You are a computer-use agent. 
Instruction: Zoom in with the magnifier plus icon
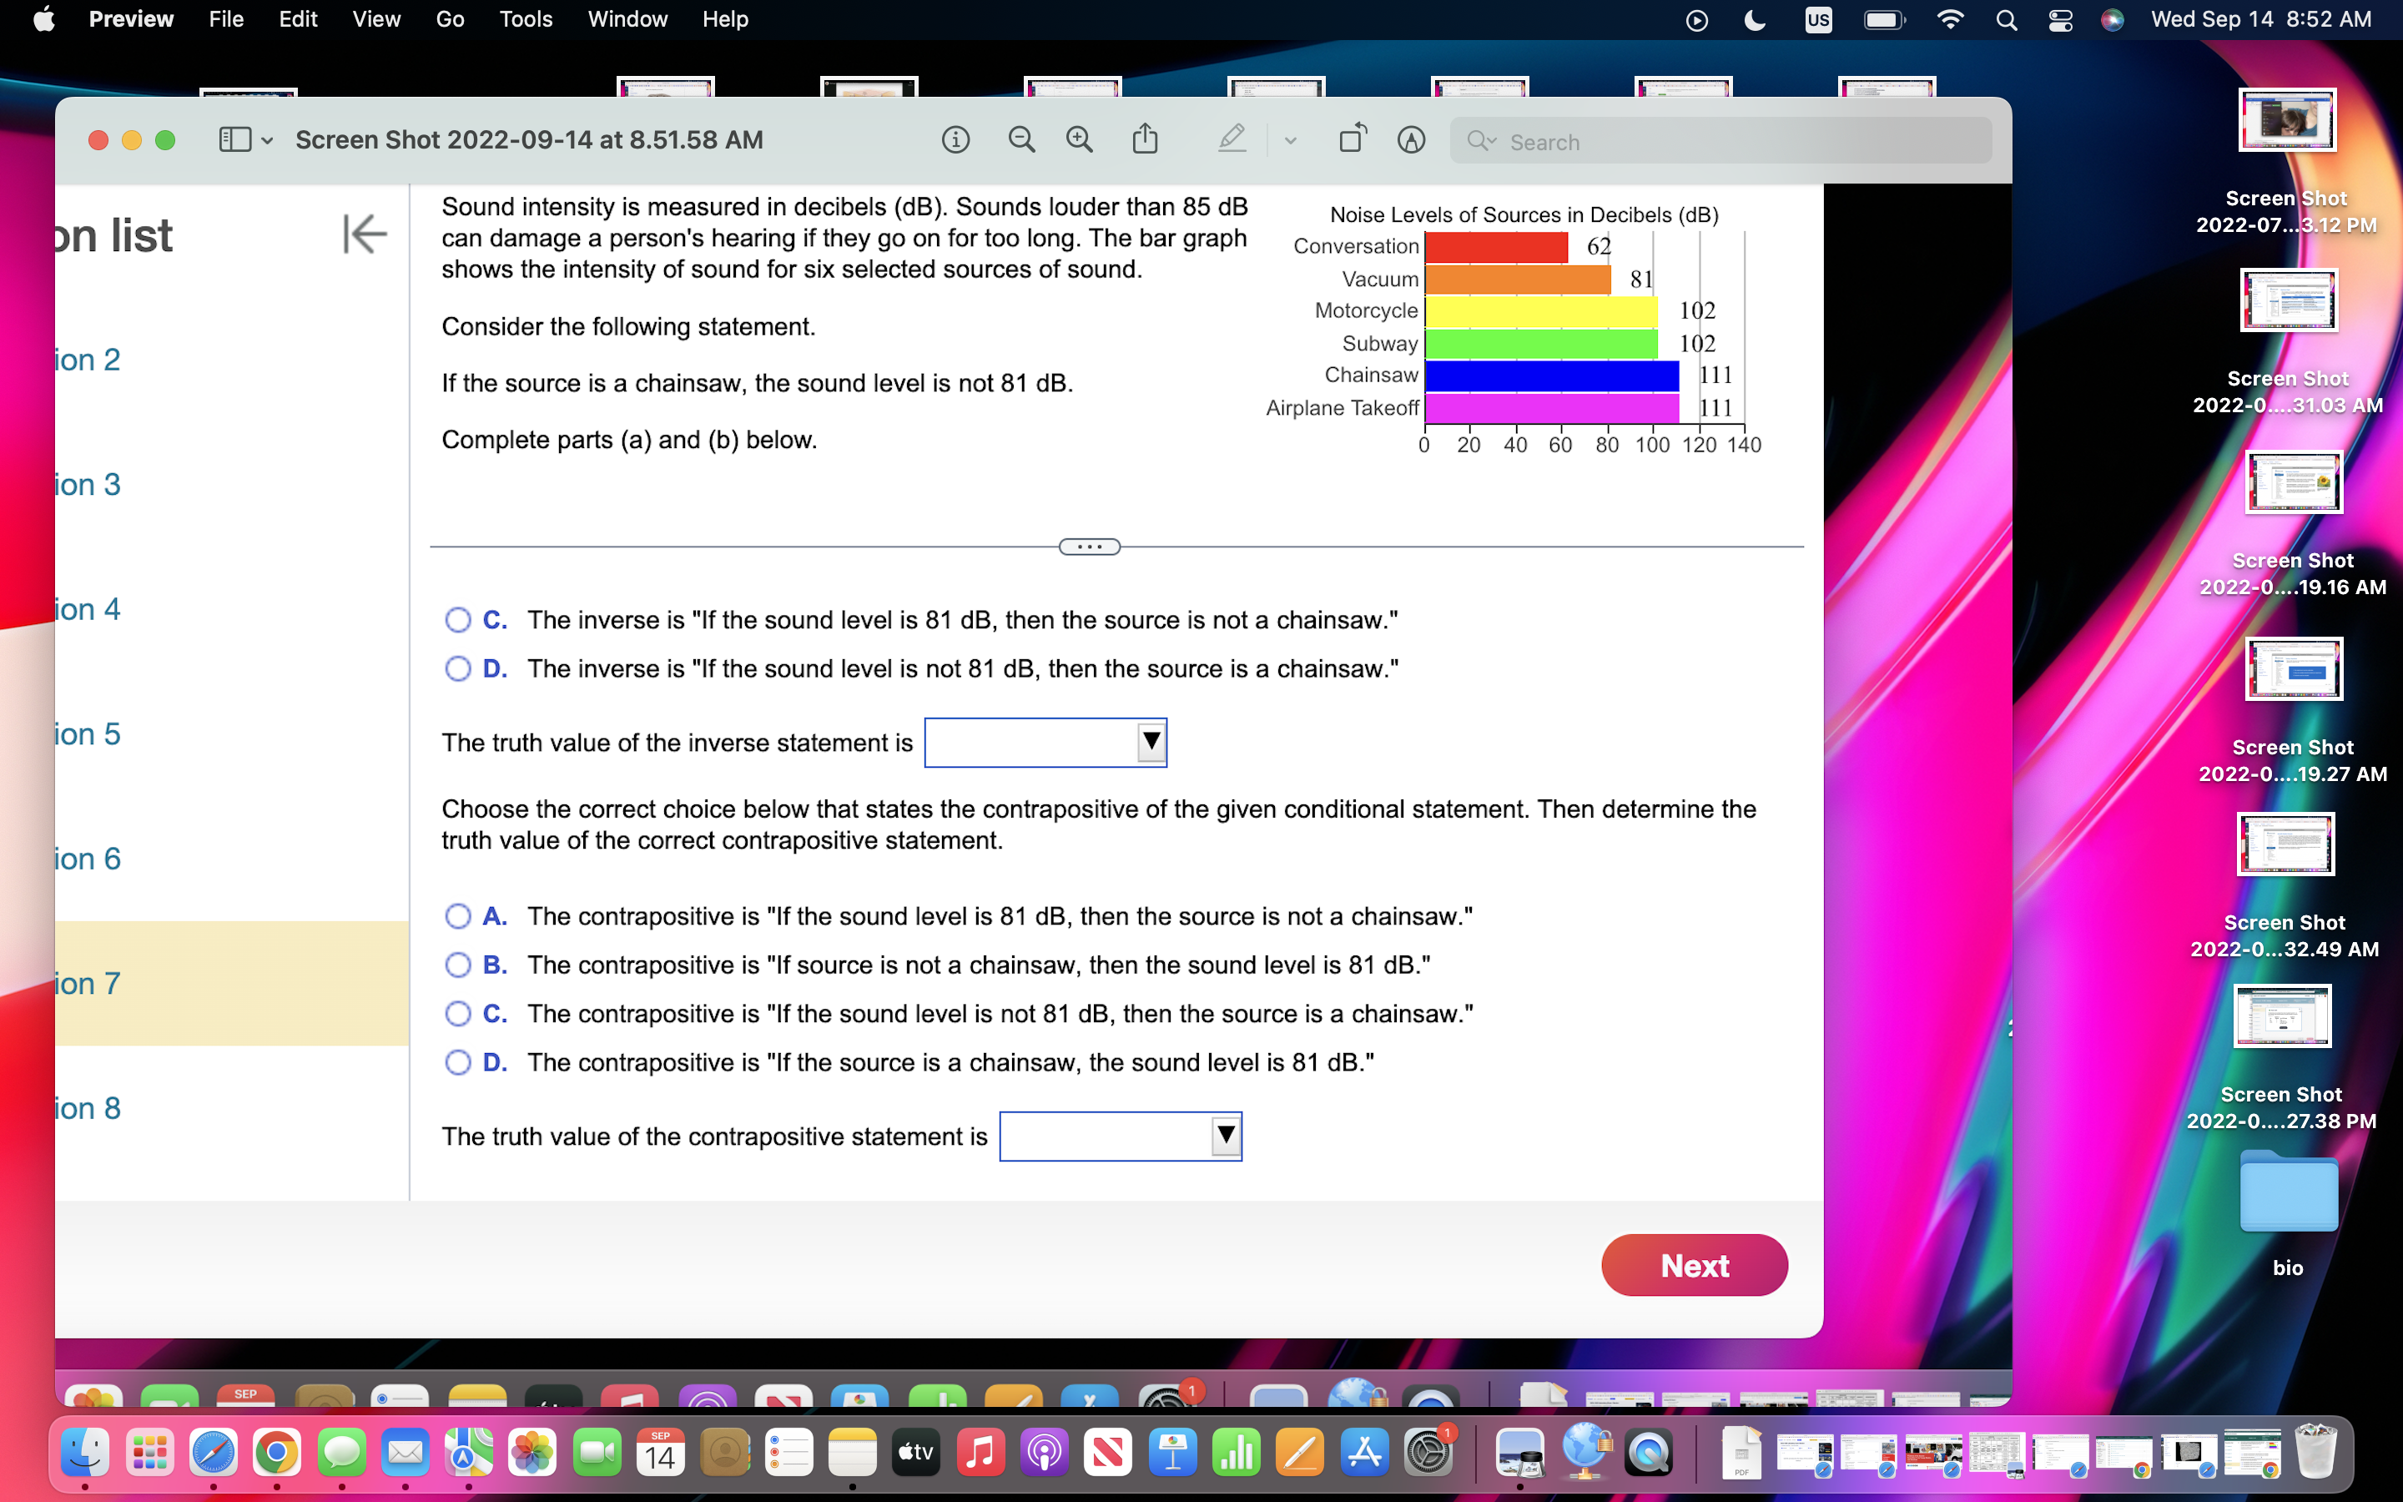pos(1081,139)
